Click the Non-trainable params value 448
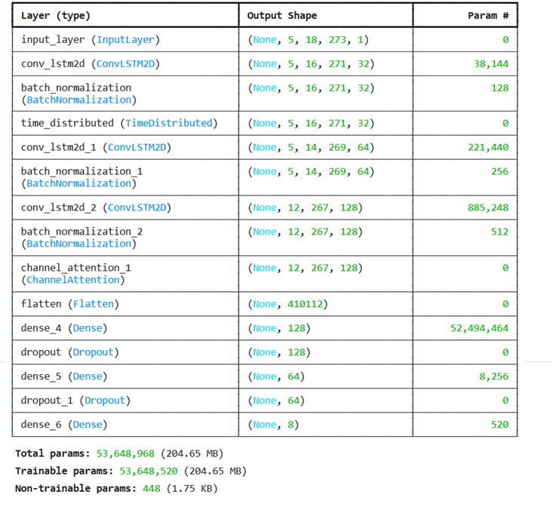 tap(148, 488)
